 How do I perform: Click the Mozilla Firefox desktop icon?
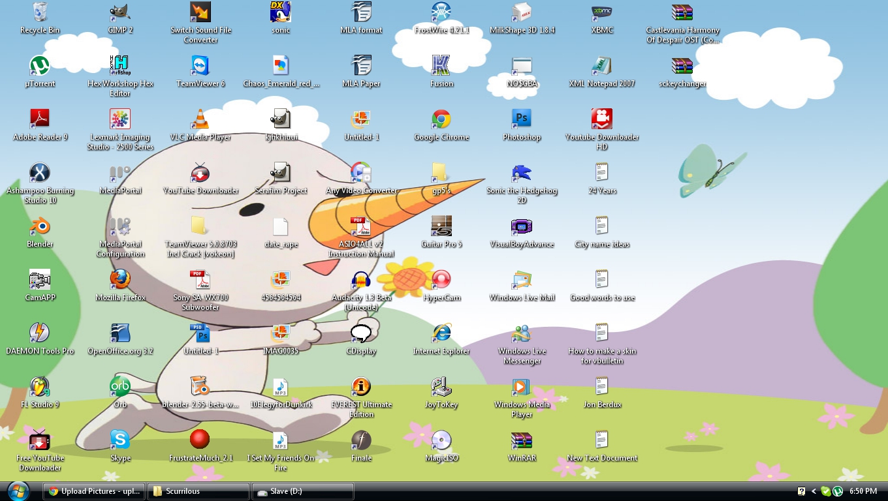[120, 279]
